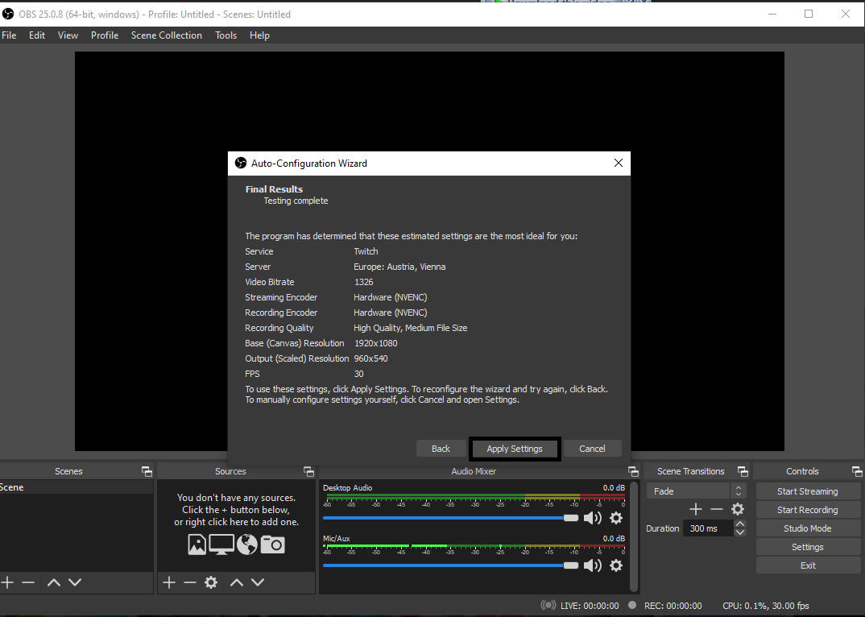Decrease transition duration with down arrow

(740, 532)
